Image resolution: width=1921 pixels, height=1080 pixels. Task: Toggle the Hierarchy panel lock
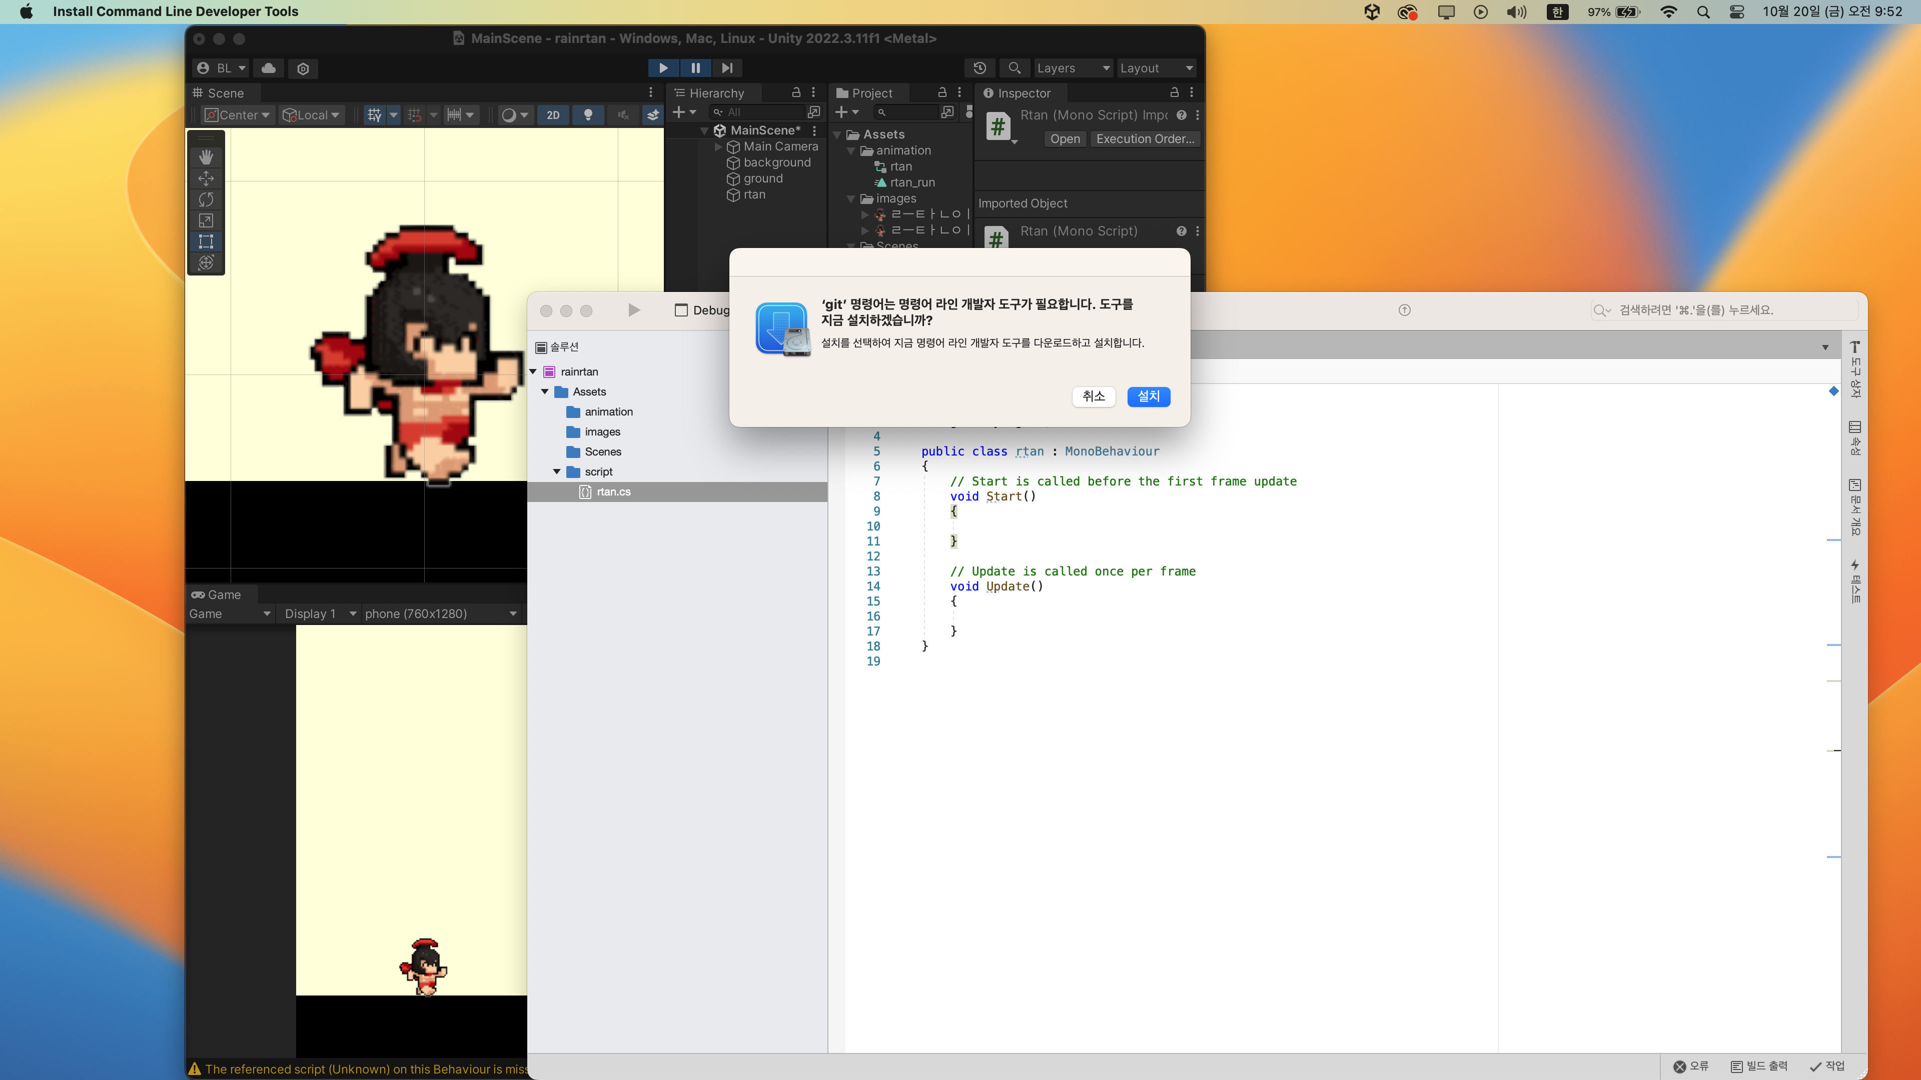(796, 92)
